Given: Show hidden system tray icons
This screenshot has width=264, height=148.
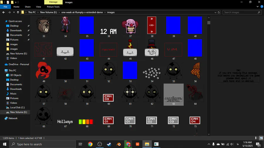Looking at the screenshot, I should point(209,144).
